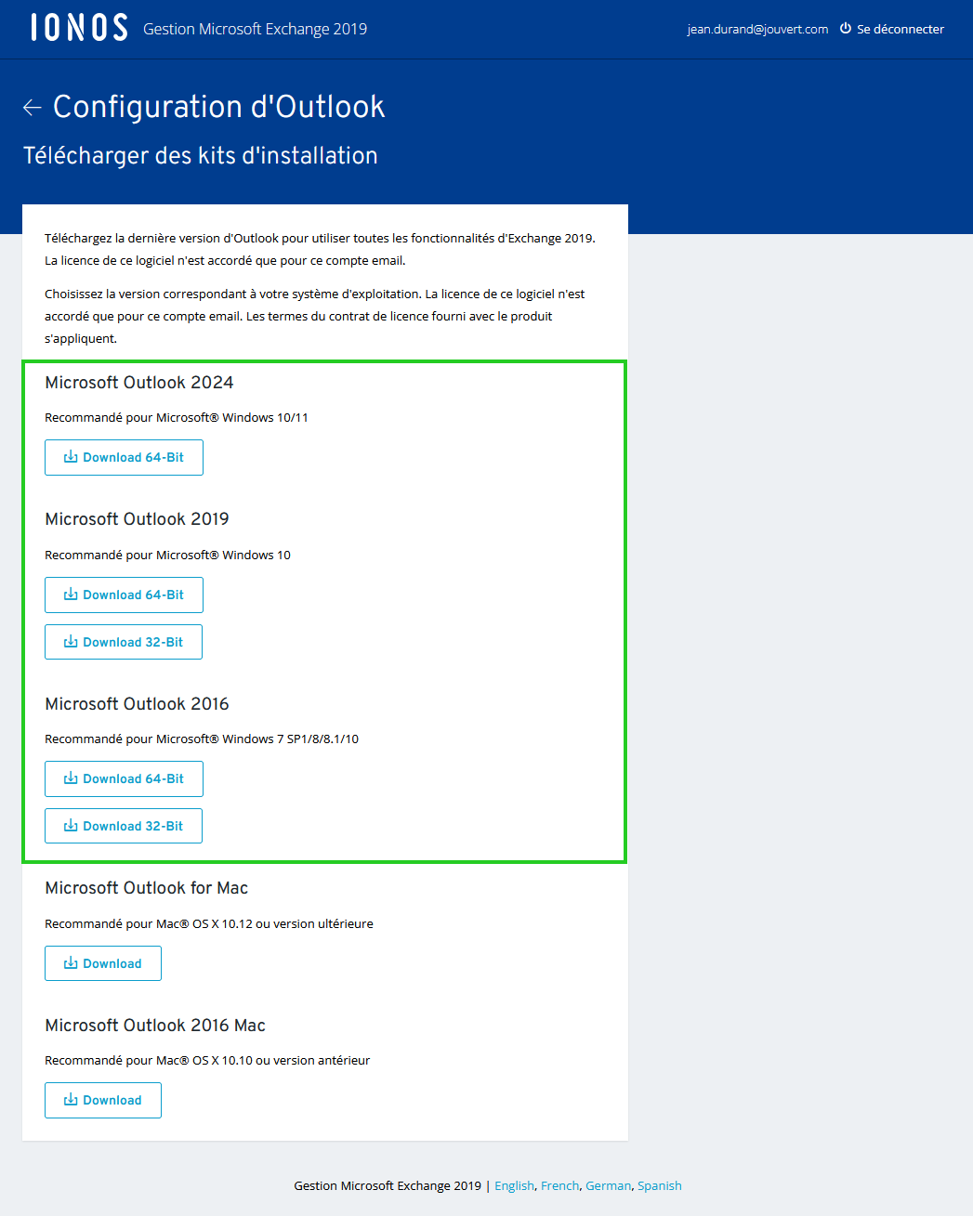
Task: Switch language to English
Action: click(514, 1185)
